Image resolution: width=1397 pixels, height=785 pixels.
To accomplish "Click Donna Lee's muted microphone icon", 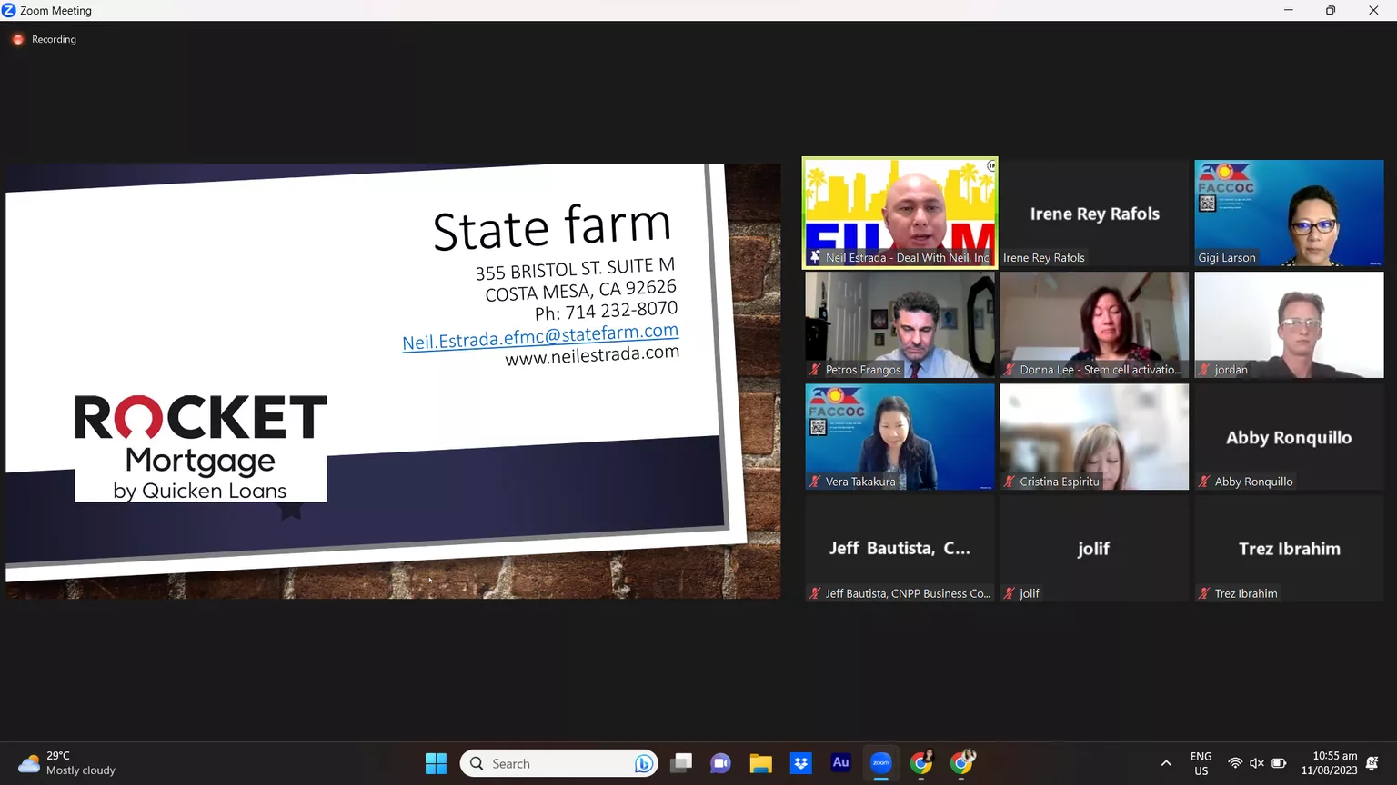I will (x=1010, y=370).
